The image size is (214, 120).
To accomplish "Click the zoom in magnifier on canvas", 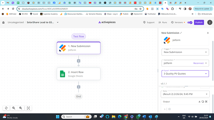I will click(20, 108).
